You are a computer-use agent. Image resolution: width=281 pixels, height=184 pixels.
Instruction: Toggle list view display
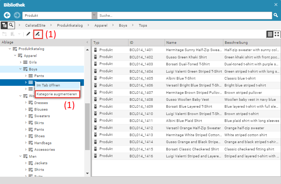coord(270,34)
